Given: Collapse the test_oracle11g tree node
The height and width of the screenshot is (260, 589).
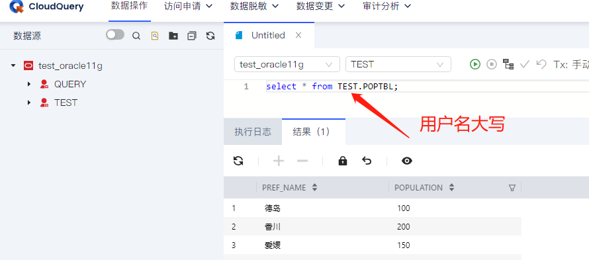Looking at the screenshot, I should coord(13,65).
